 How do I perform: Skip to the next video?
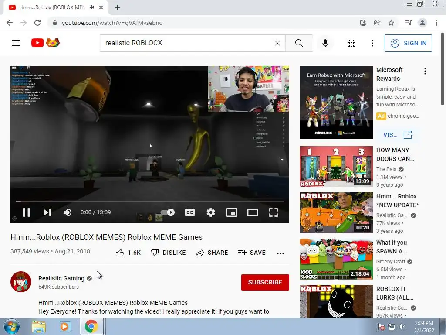pos(47,212)
